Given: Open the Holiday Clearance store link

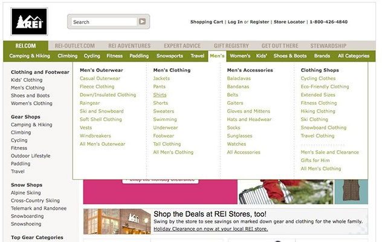Looking at the screenshot, I should (211, 229).
